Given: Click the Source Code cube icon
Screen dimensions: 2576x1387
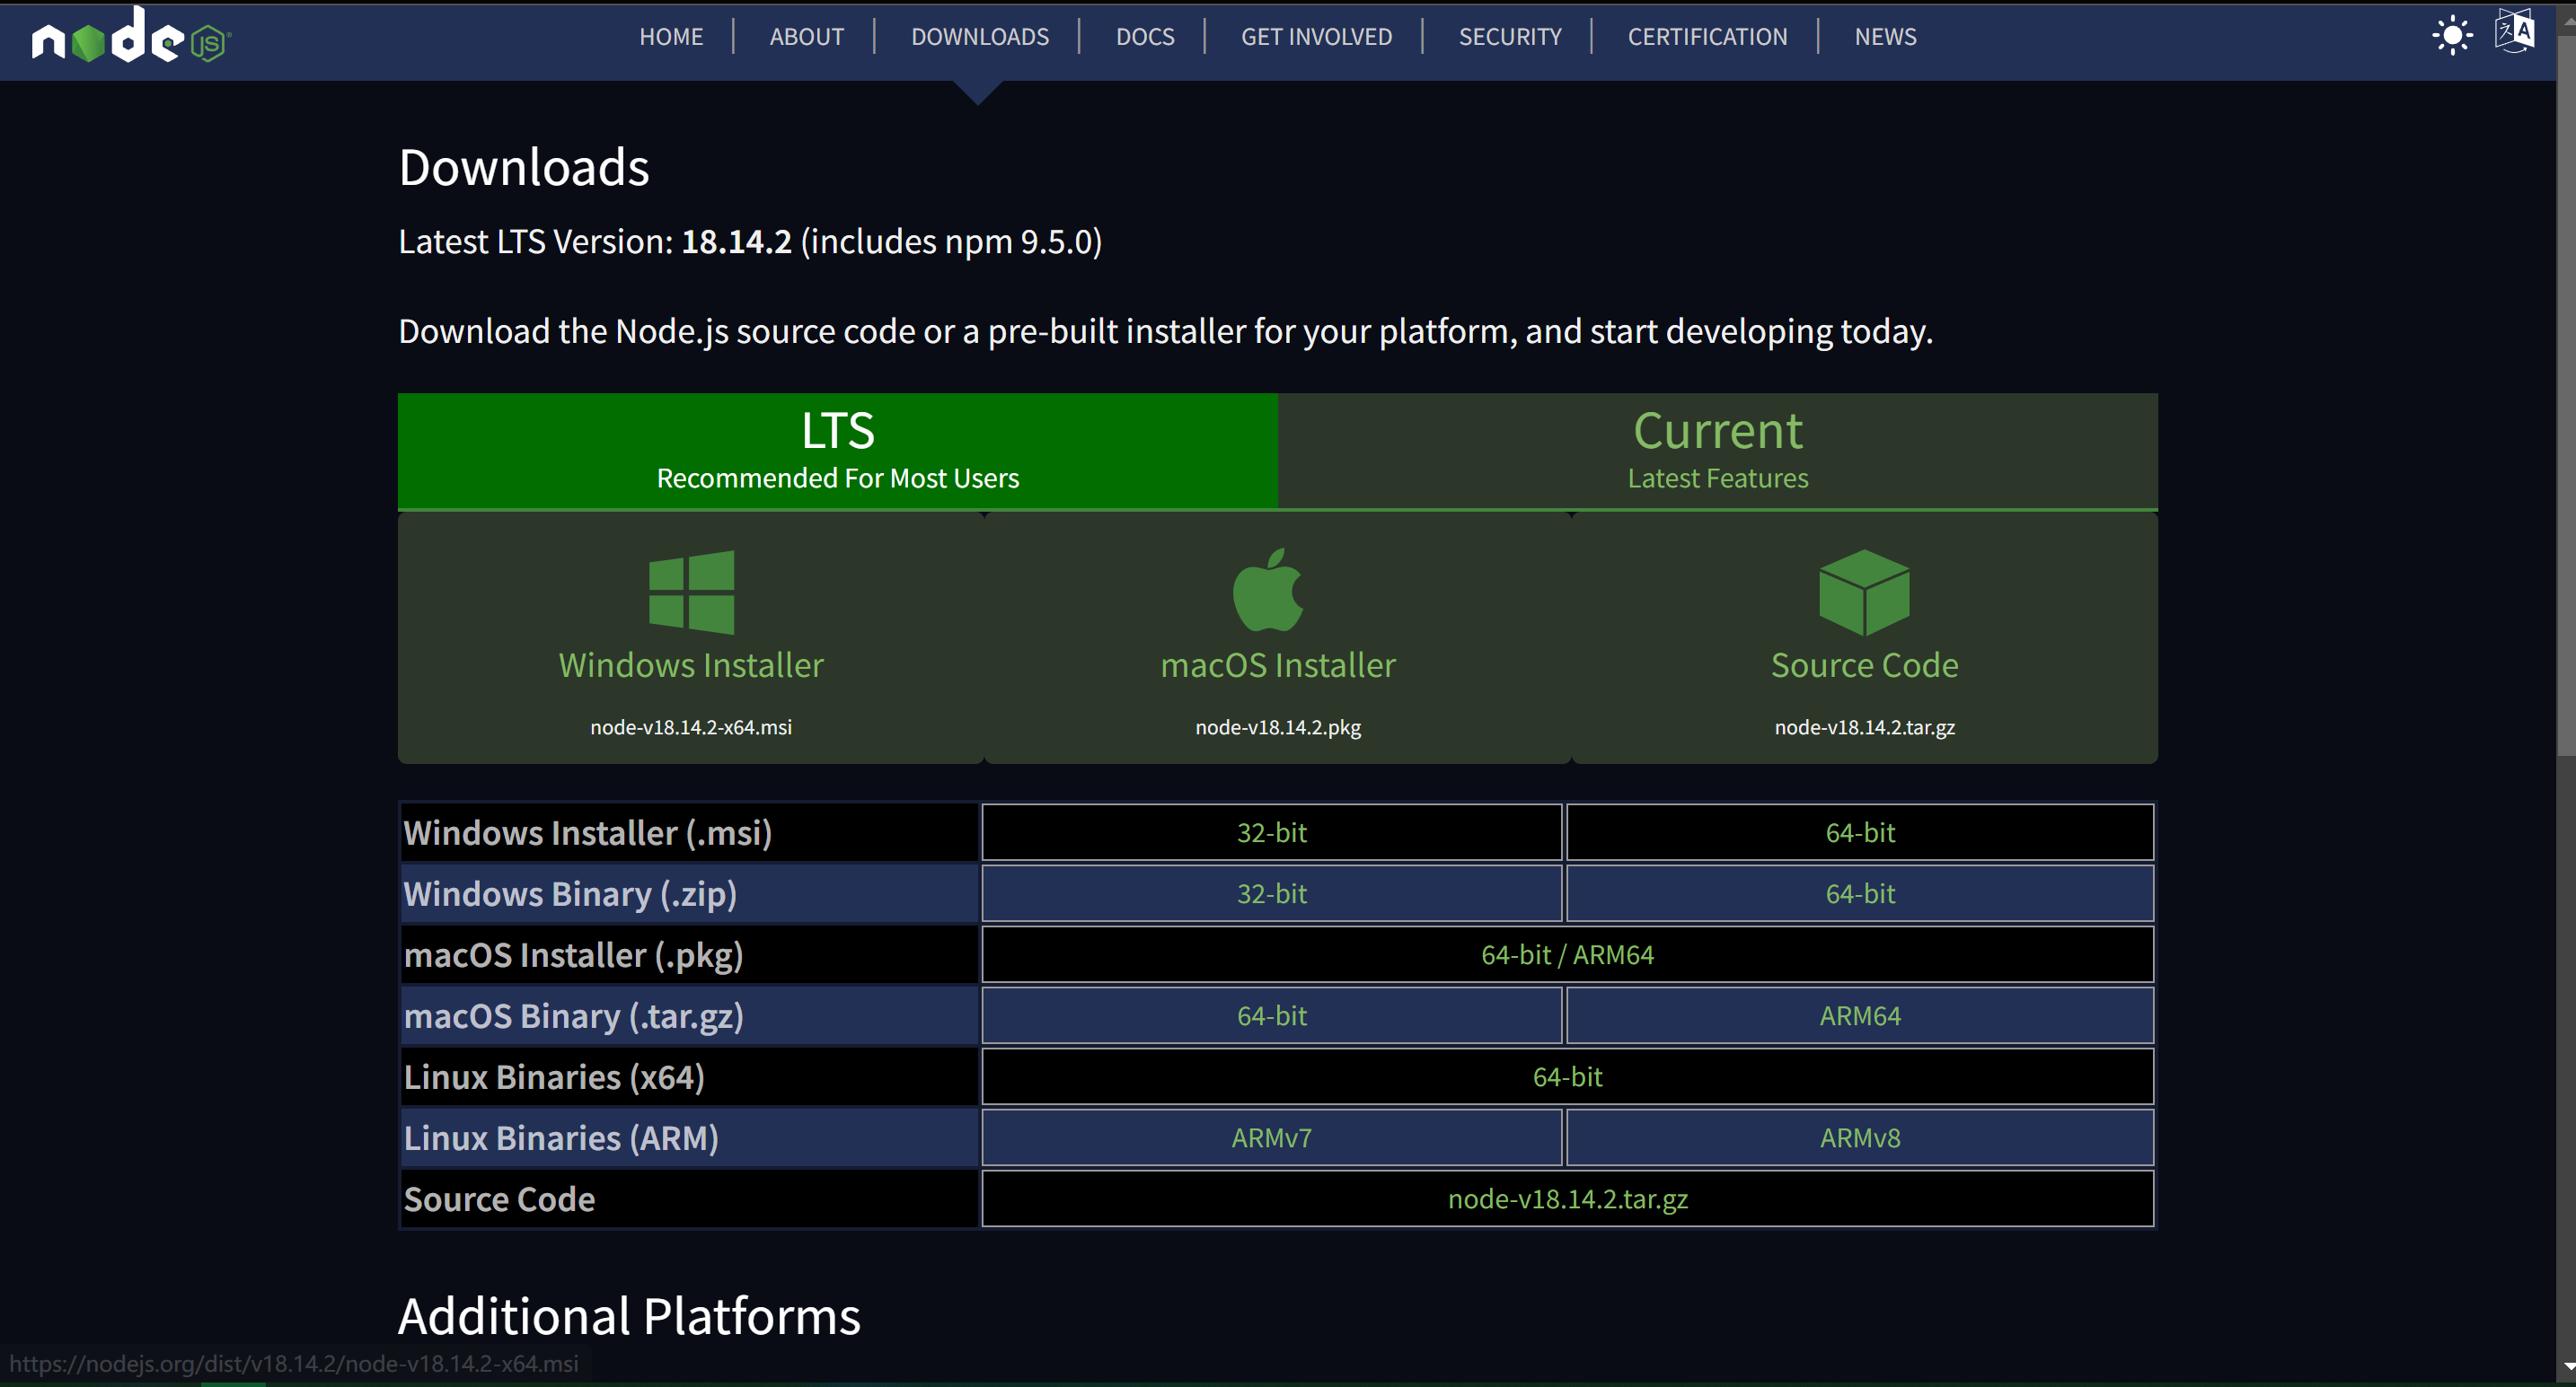Looking at the screenshot, I should [x=1864, y=592].
